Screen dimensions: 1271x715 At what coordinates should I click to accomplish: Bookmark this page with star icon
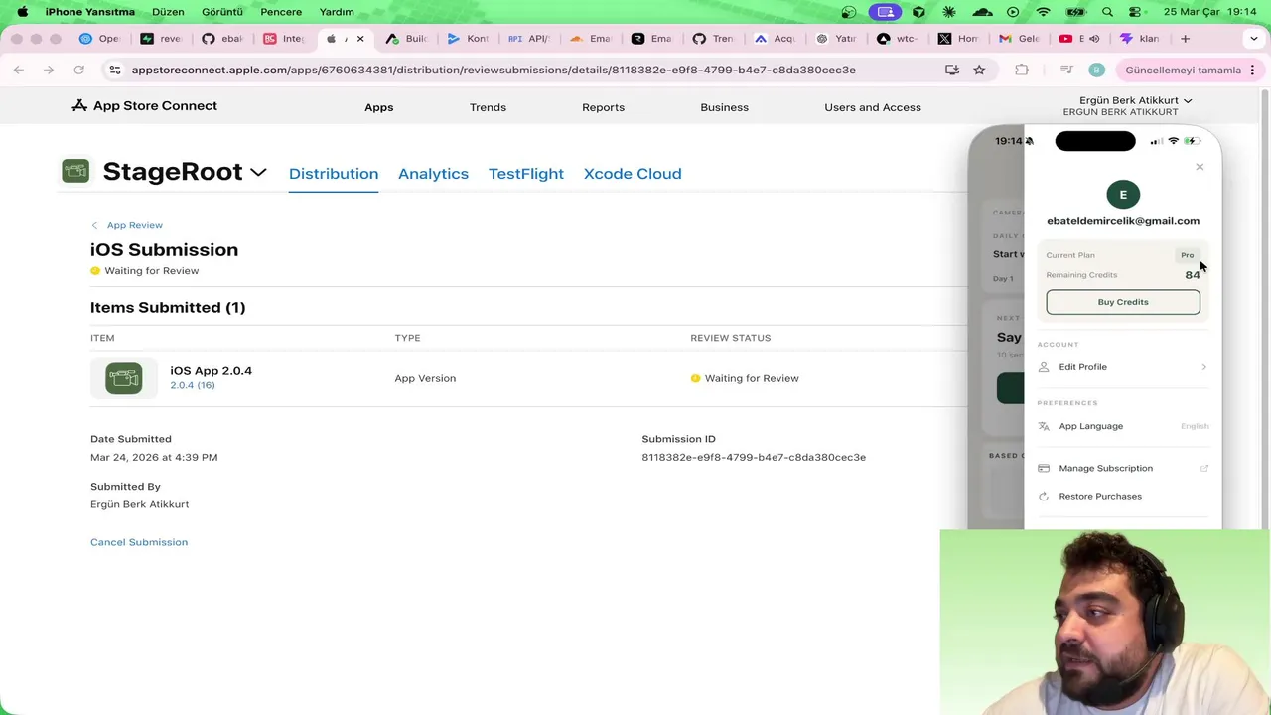click(x=979, y=70)
